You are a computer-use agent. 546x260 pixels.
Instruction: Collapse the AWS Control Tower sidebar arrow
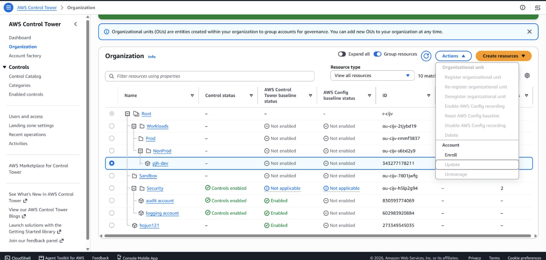point(76,24)
